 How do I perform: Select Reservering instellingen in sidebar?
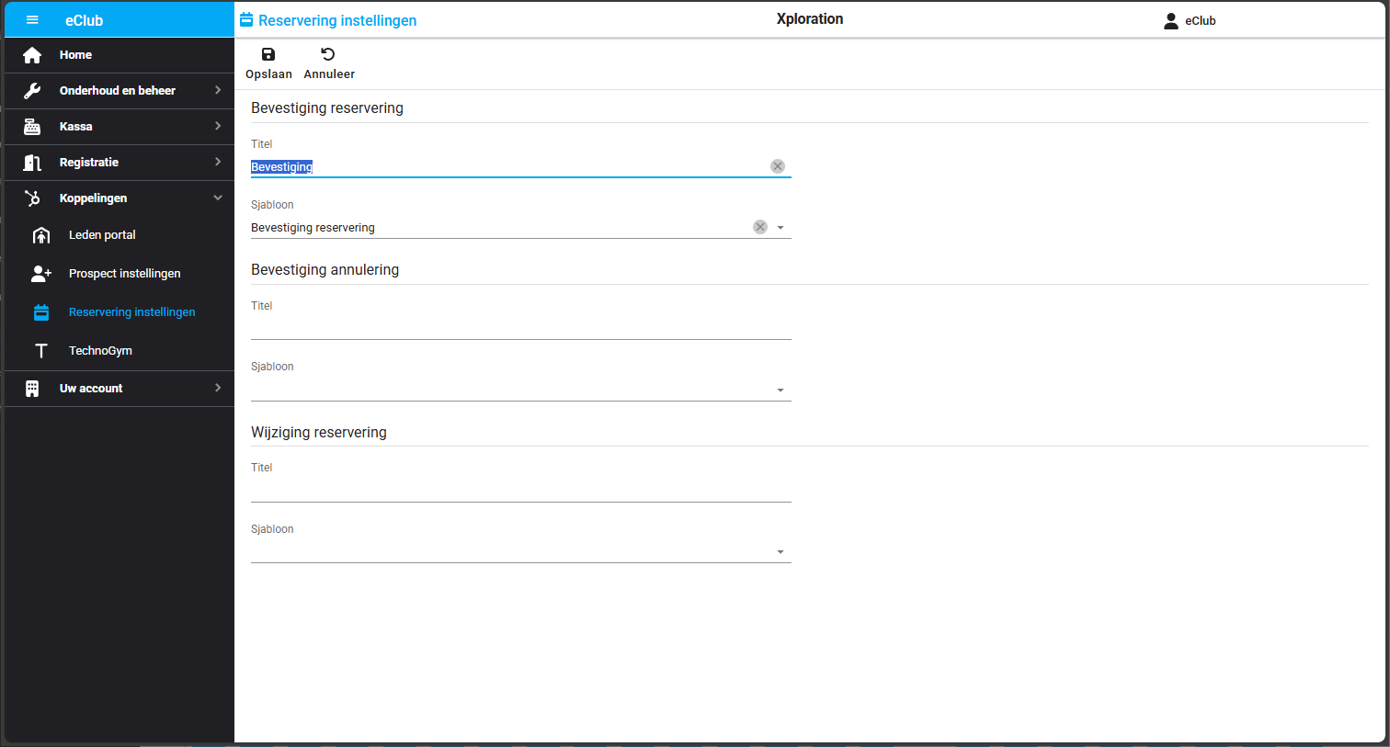tap(120, 312)
